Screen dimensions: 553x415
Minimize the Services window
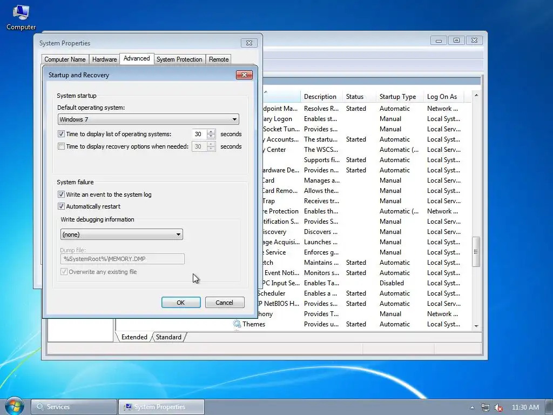click(x=439, y=41)
